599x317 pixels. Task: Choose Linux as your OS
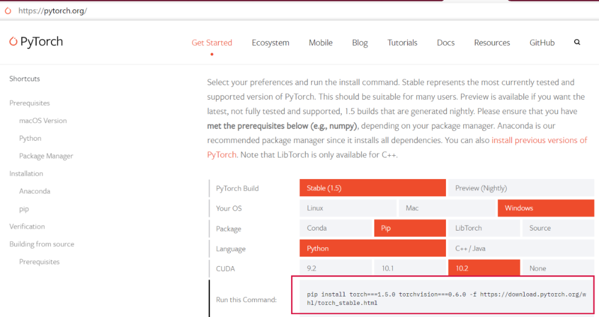pyautogui.click(x=348, y=208)
